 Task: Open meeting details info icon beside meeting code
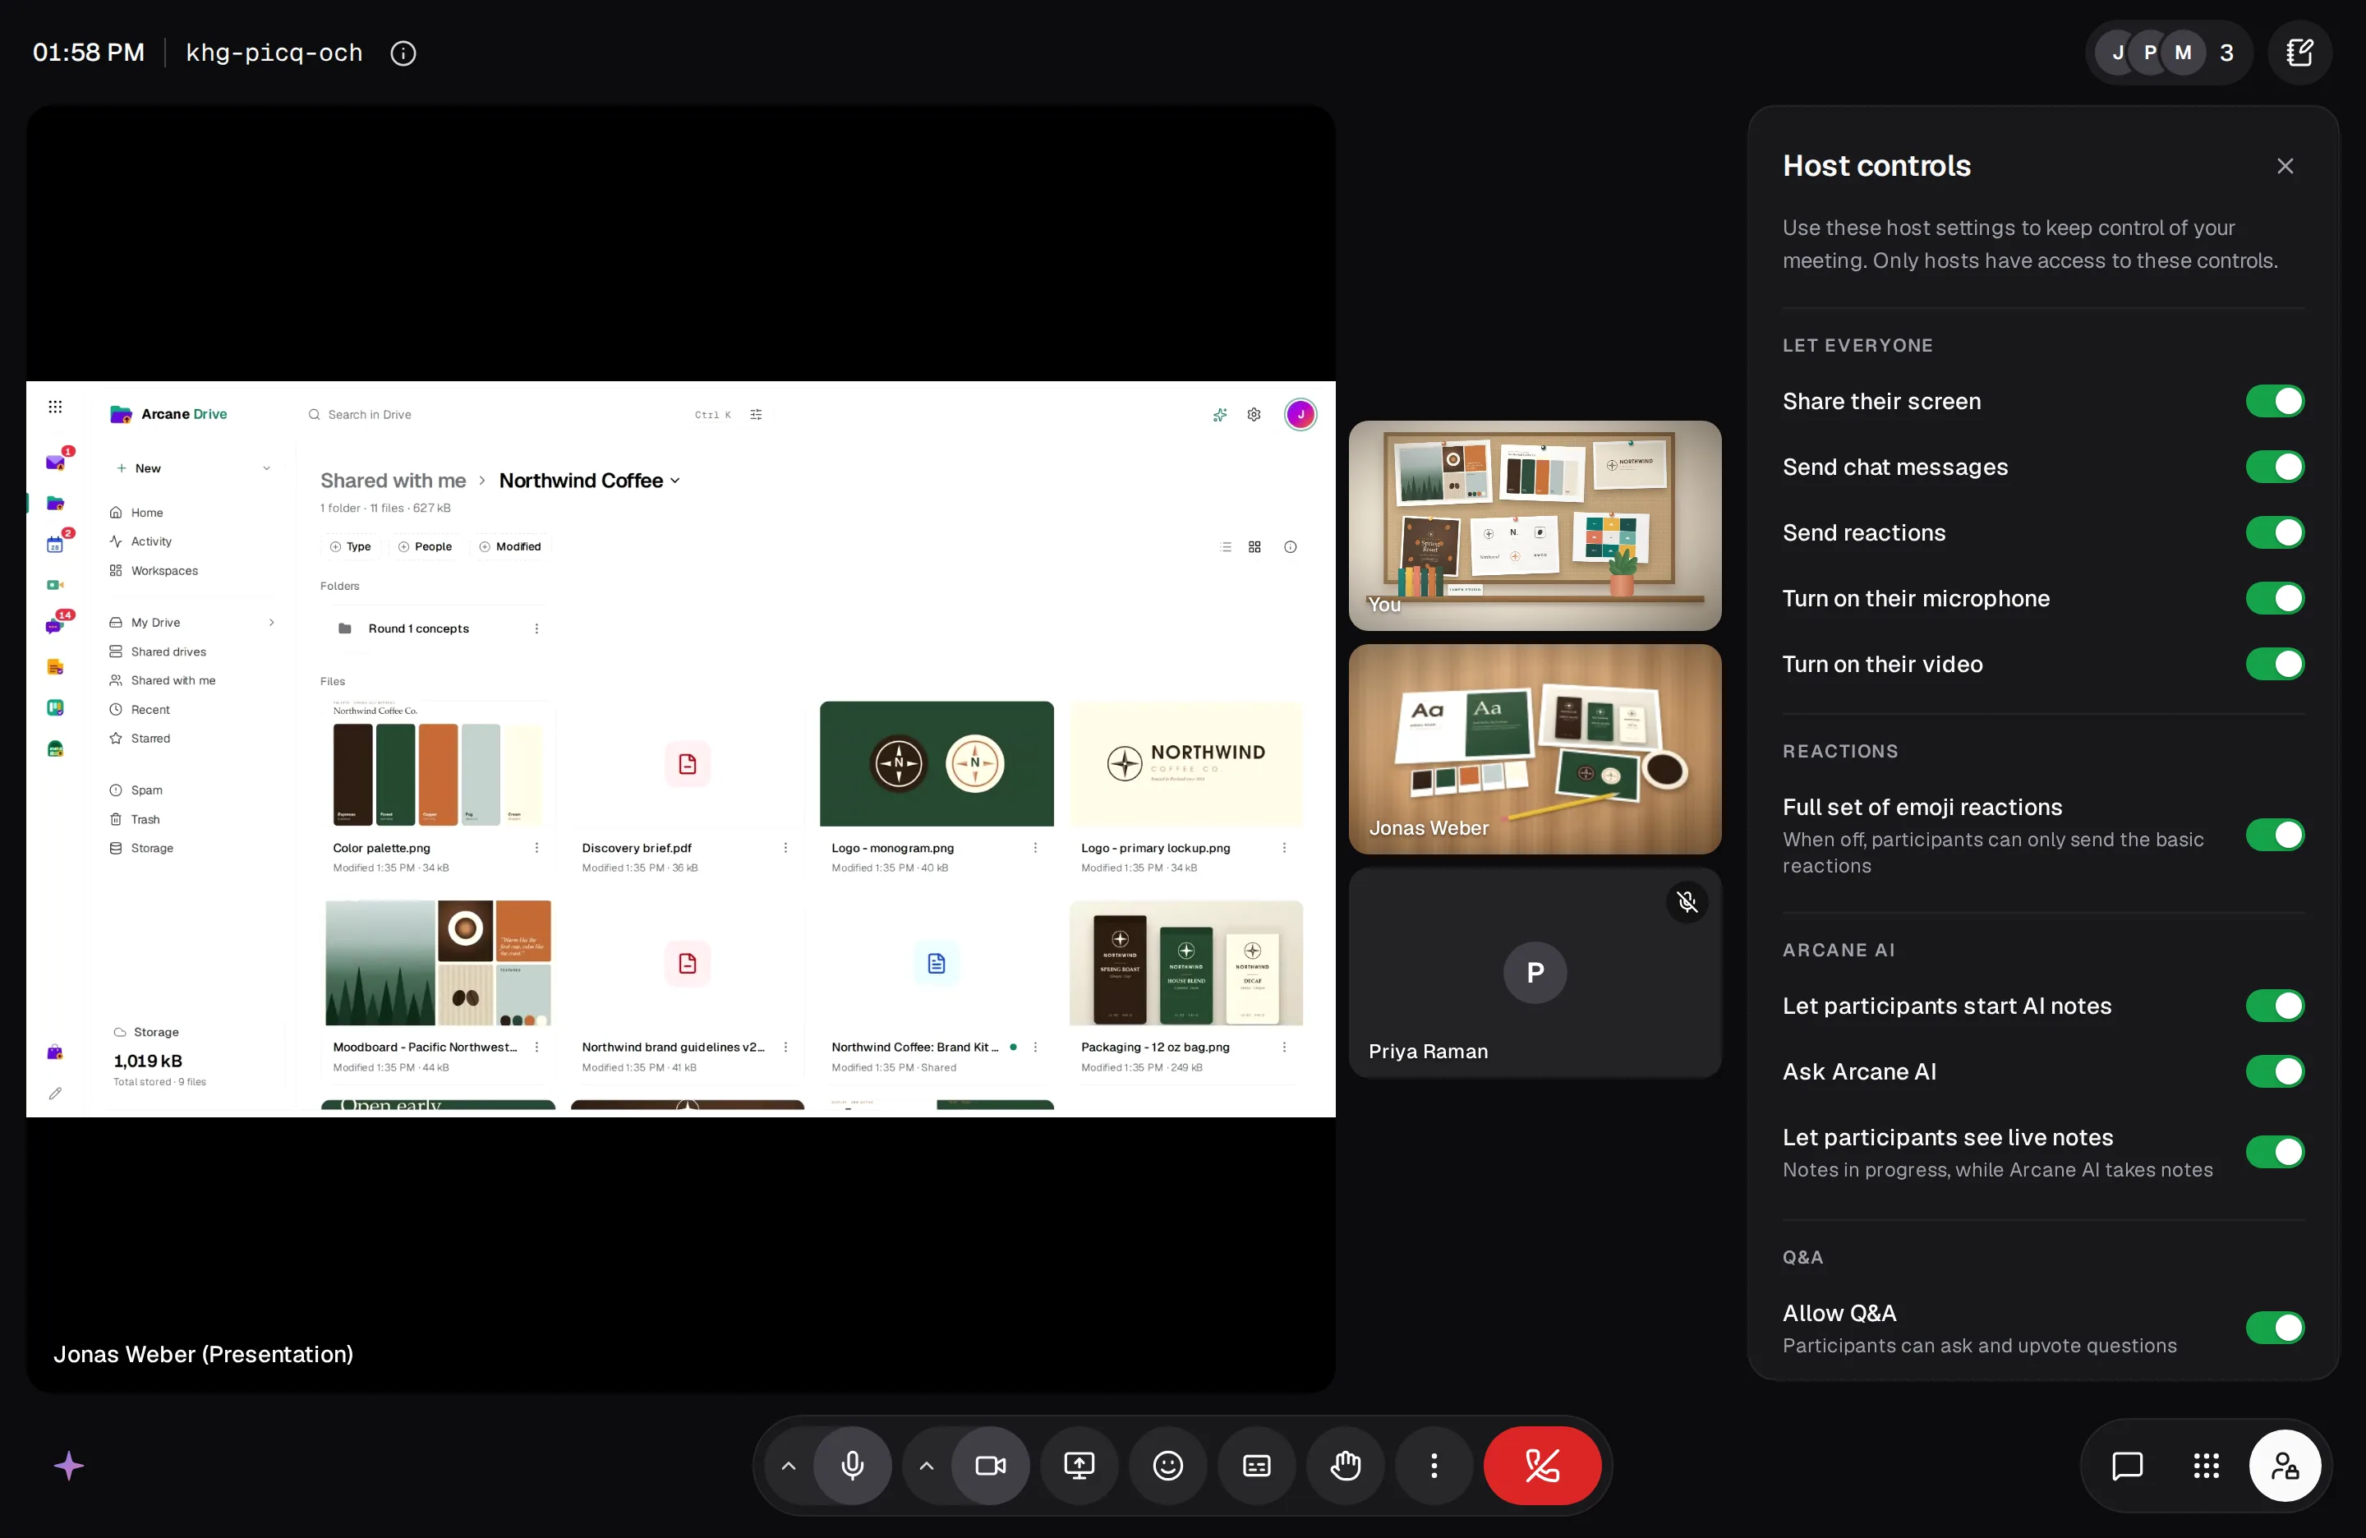[x=403, y=53]
